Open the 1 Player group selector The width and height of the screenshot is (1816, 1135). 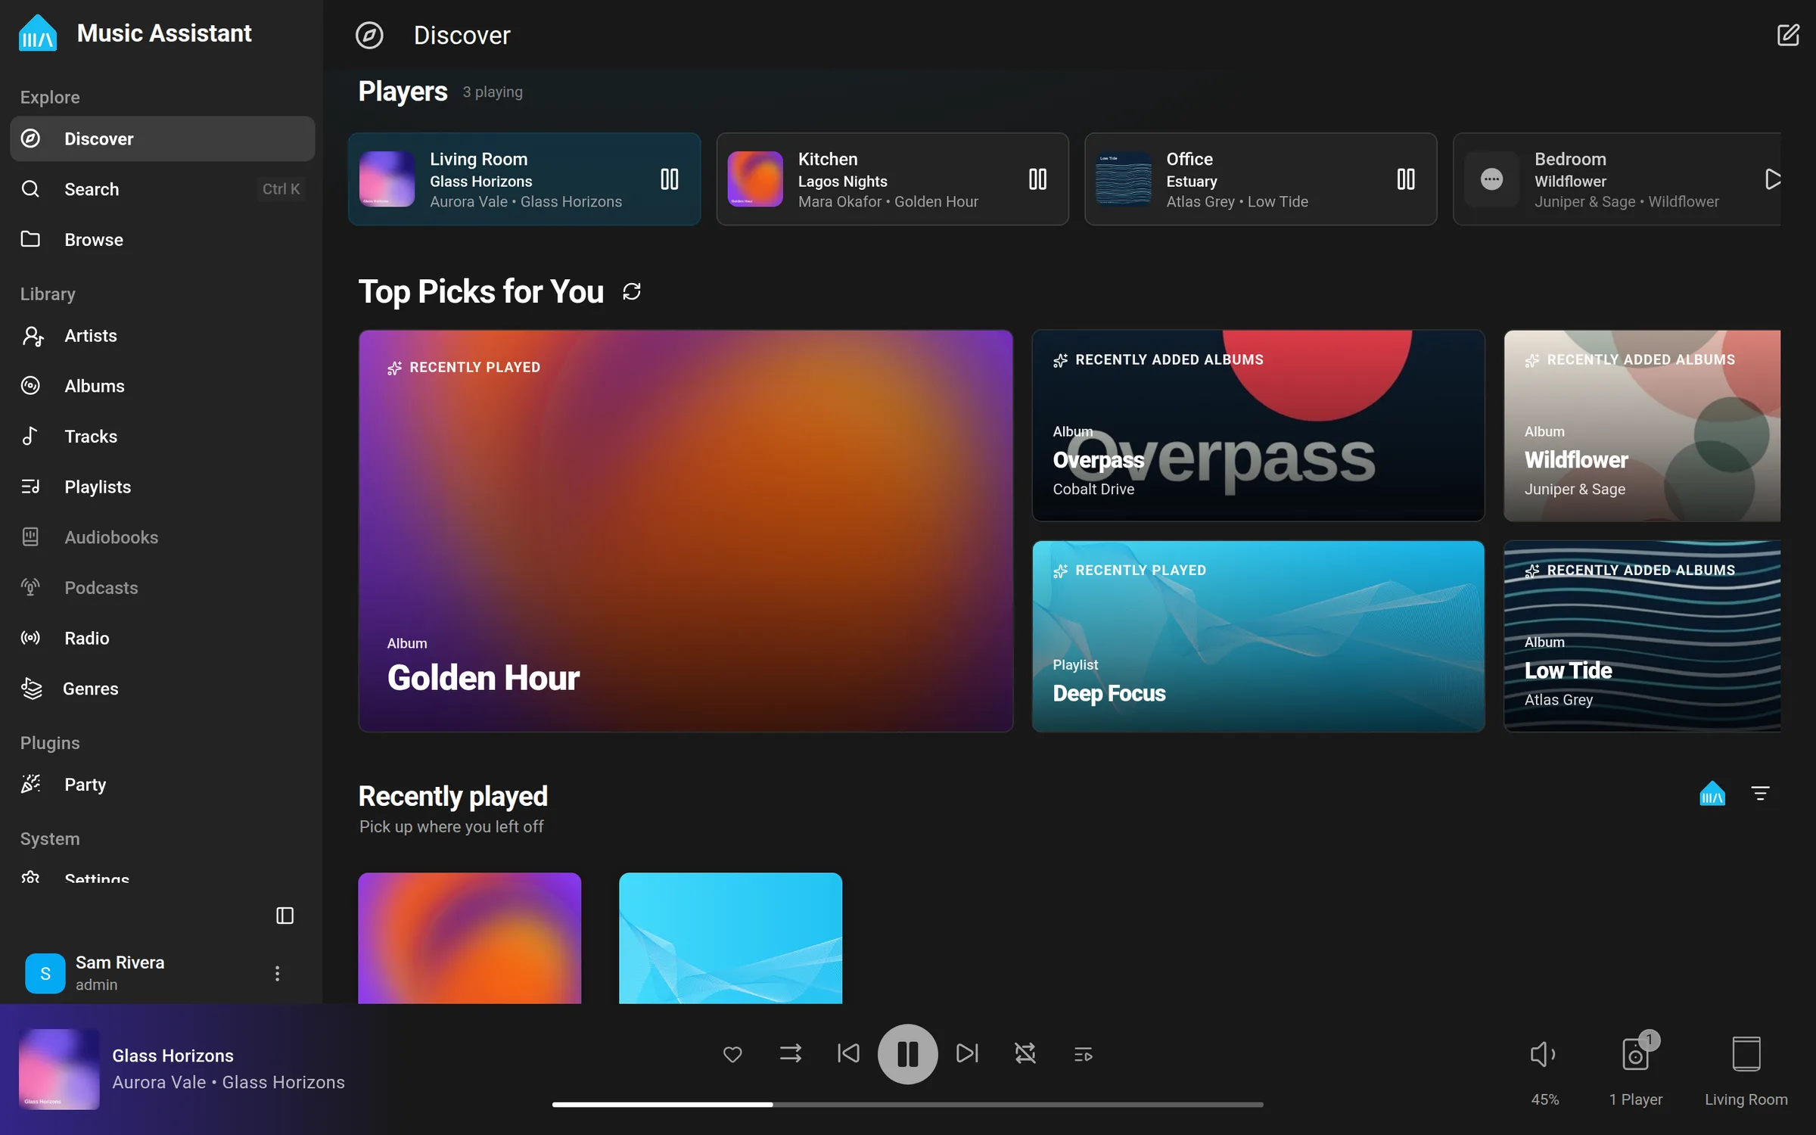point(1636,1070)
